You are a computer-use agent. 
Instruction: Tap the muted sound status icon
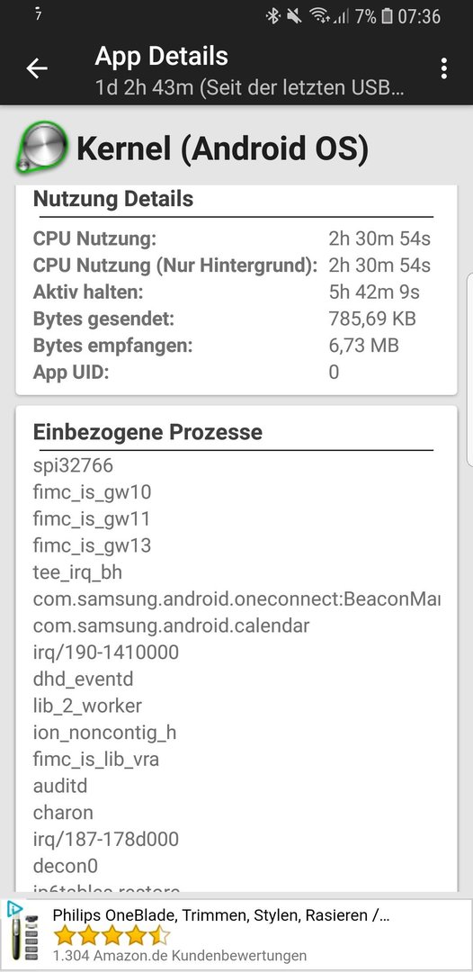[x=294, y=16]
